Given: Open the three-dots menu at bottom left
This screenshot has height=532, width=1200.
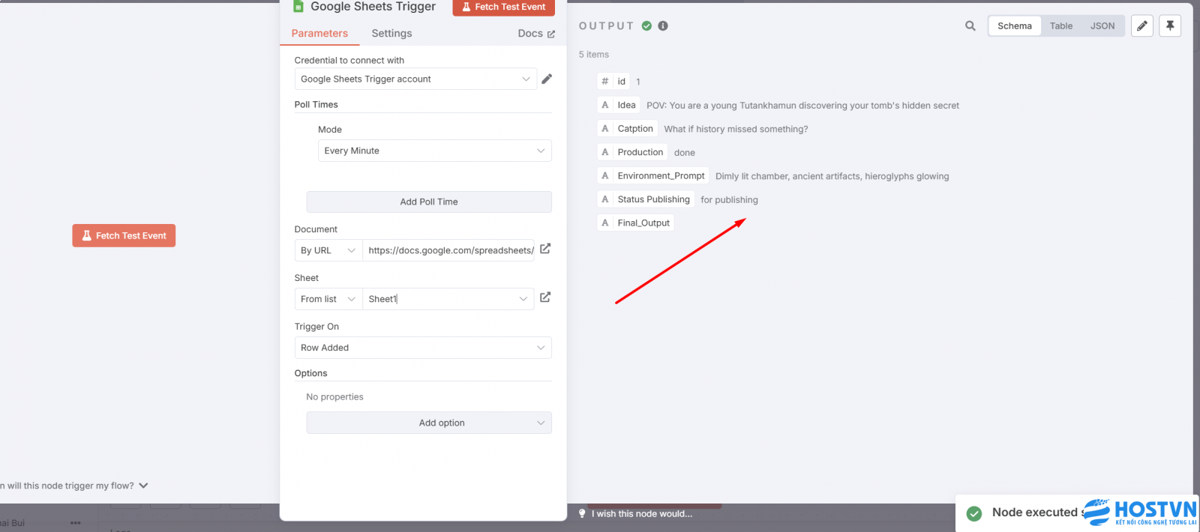Looking at the screenshot, I should click(x=75, y=523).
